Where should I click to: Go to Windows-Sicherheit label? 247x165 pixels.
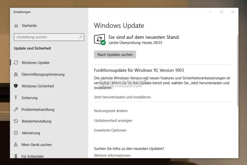click(38, 86)
